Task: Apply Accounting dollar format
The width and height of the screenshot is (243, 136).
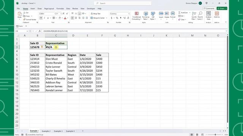Action: [111, 18]
